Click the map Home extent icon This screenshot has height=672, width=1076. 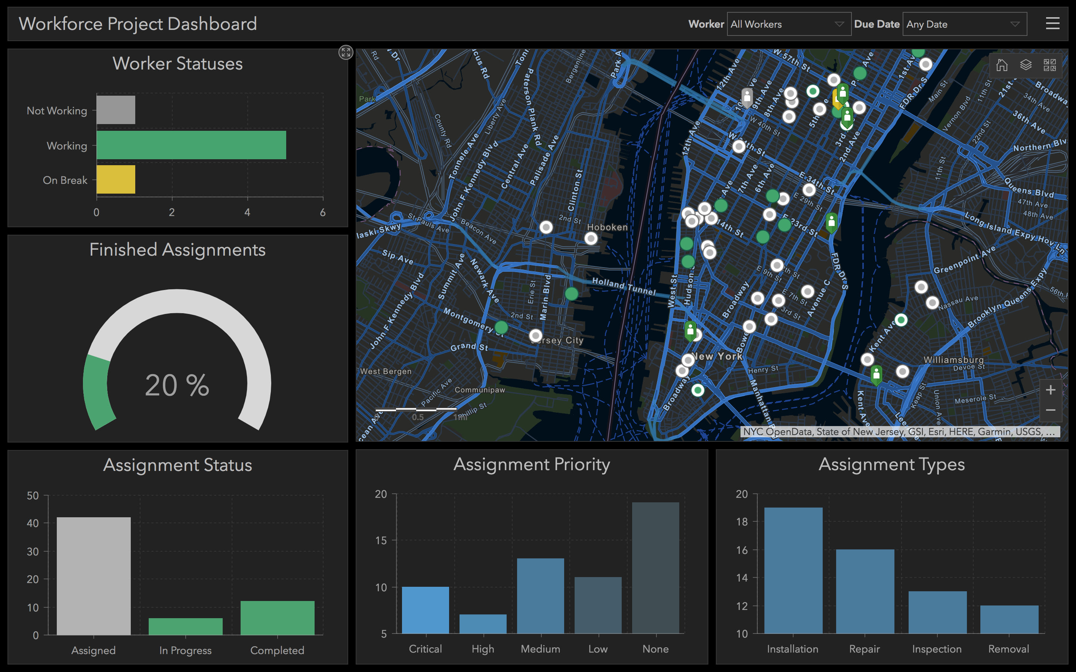click(x=1002, y=65)
